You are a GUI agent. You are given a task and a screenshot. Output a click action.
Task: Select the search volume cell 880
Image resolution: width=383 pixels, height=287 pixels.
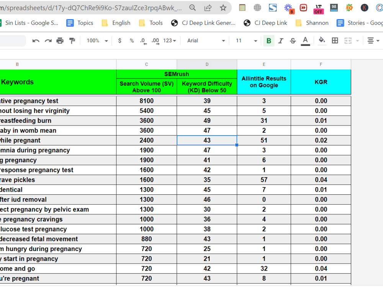click(x=147, y=239)
